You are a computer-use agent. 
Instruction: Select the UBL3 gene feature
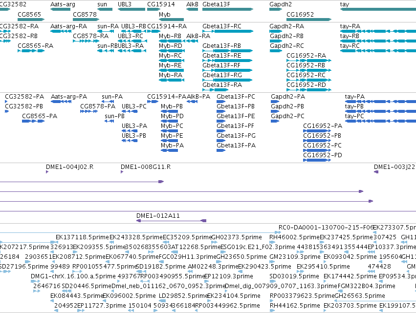131,9
